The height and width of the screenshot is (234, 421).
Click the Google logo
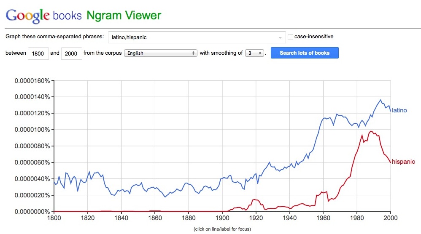(27, 16)
